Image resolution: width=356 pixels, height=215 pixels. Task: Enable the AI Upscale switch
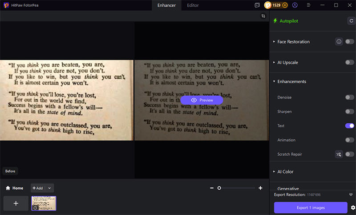pos(349,62)
